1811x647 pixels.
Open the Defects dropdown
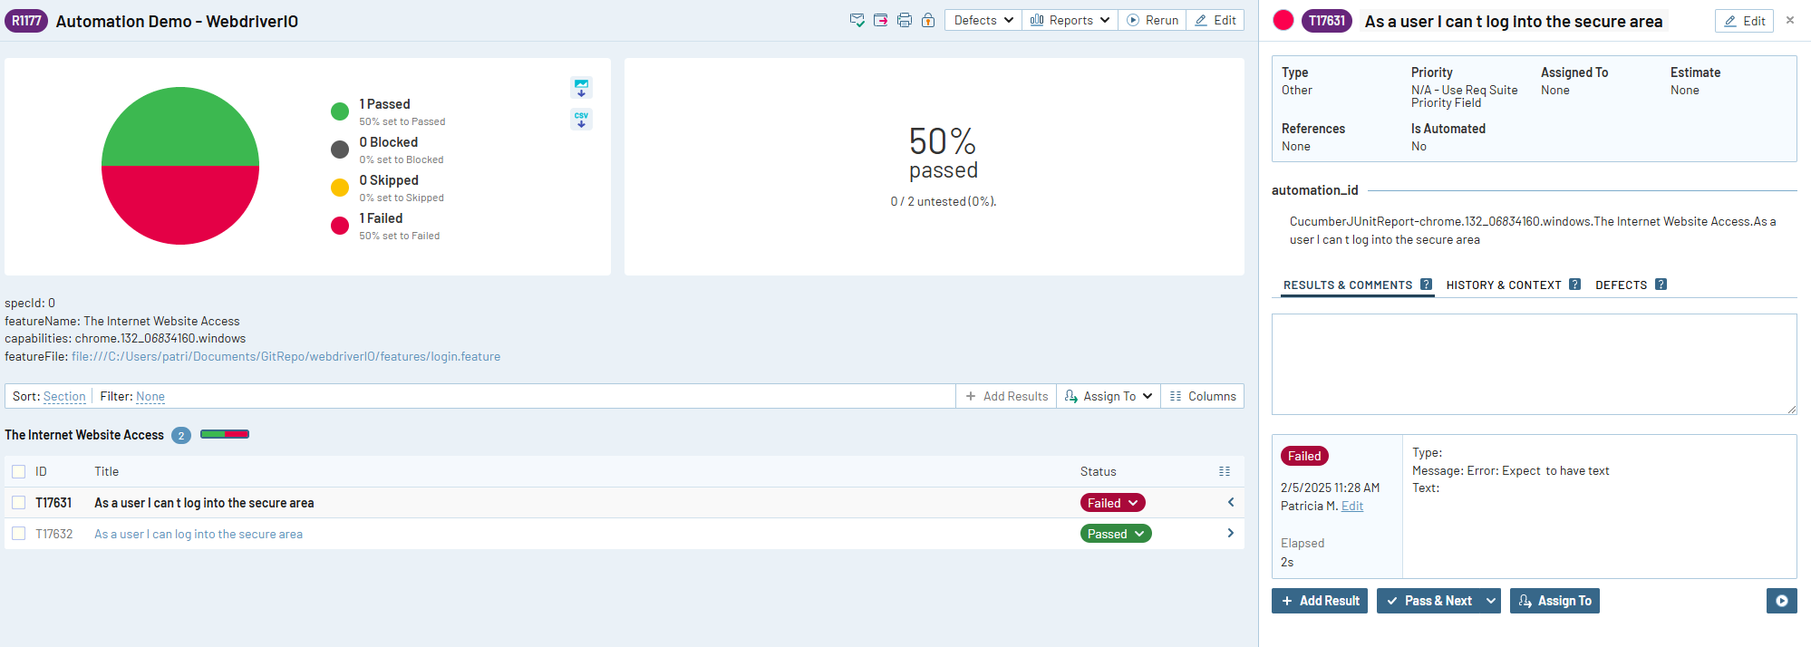[983, 20]
